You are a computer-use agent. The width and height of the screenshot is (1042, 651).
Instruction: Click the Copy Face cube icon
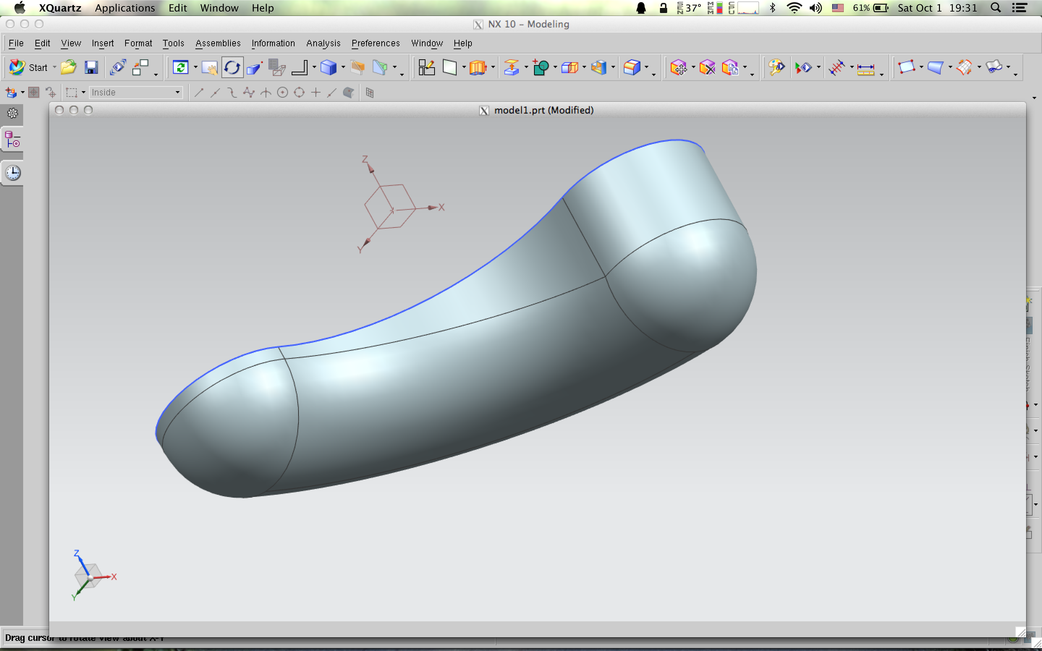point(730,68)
